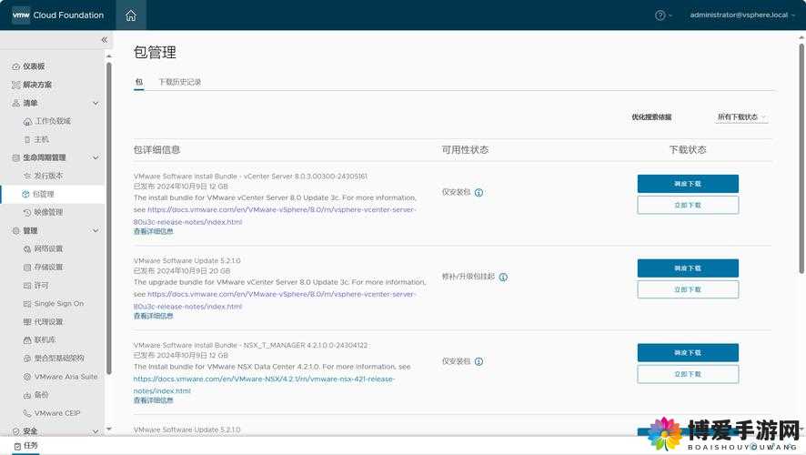
Task: Expand the 安全 section chevron
Action: pyautogui.click(x=96, y=431)
